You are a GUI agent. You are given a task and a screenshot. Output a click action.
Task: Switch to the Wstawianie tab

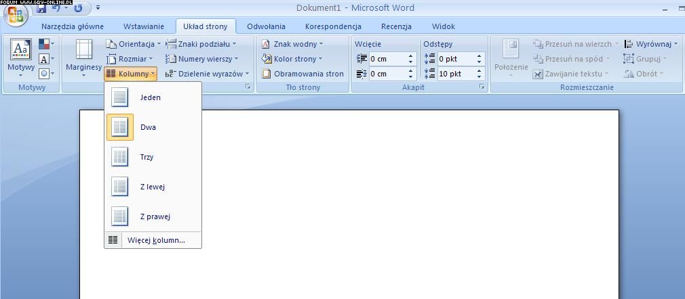coord(144,26)
